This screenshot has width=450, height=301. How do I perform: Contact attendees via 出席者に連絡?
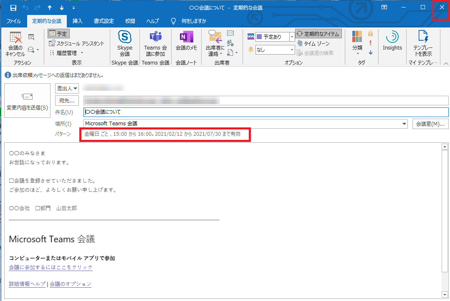[215, 45]
